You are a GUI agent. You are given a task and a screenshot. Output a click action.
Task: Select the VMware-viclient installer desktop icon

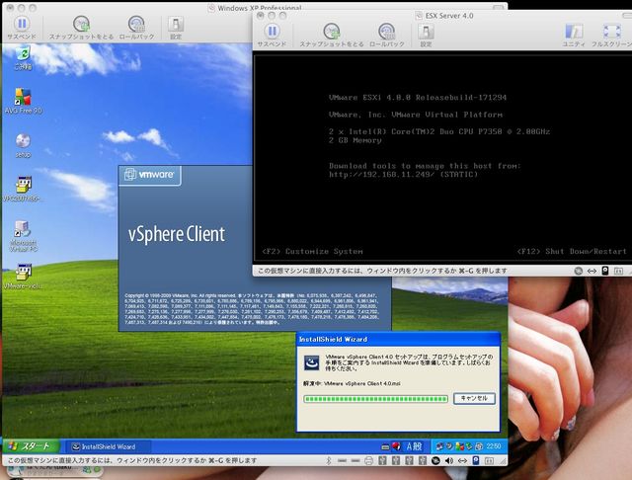(23, 277)
